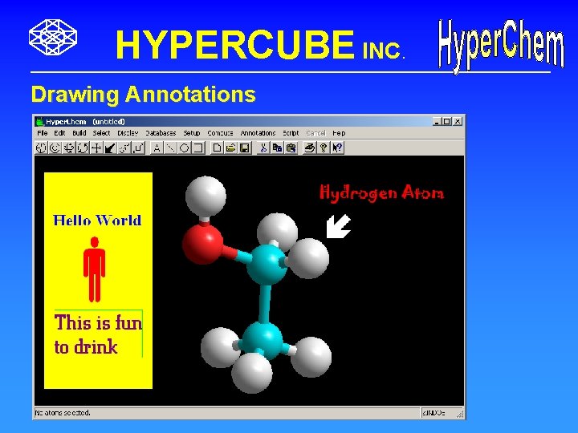The image size is (578, 433).
Task: Open the Annotations menu
Action: pos(258,133)
